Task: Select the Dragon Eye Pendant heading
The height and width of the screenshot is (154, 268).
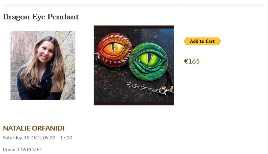Action: coord(41,17)
